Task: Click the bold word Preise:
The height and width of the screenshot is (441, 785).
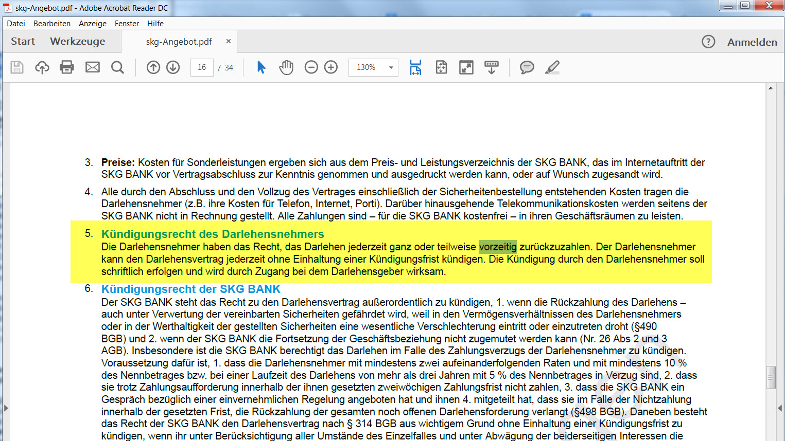Action: (118, 162)
